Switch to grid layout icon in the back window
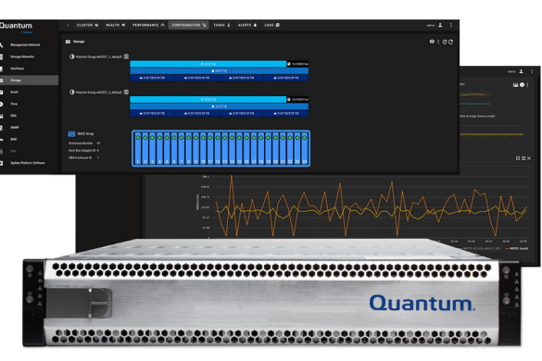 pyautogui.click(x=518, y=158)
